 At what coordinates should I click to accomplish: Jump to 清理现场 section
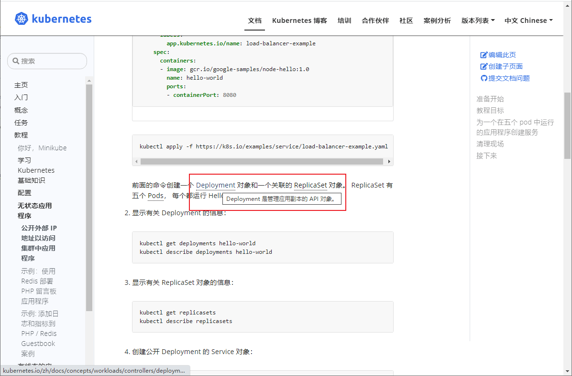(x=490, y=144)
